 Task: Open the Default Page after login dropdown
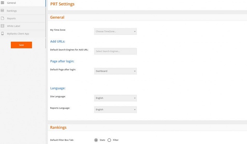pyautogui.click(x=116, y=71)
